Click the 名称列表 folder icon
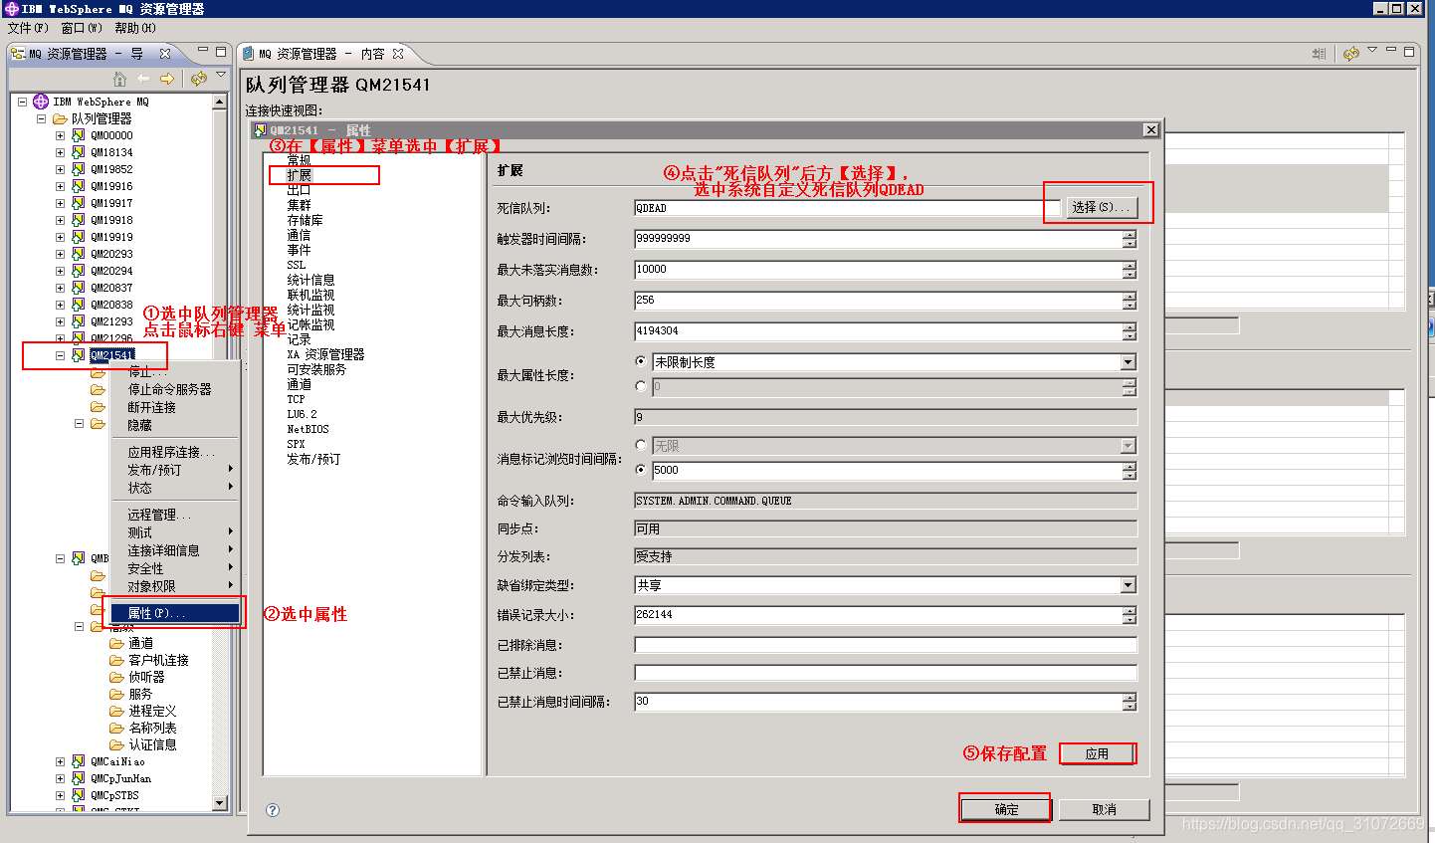The height and width of the screenshot is (843, 1435). coord(116,728)
